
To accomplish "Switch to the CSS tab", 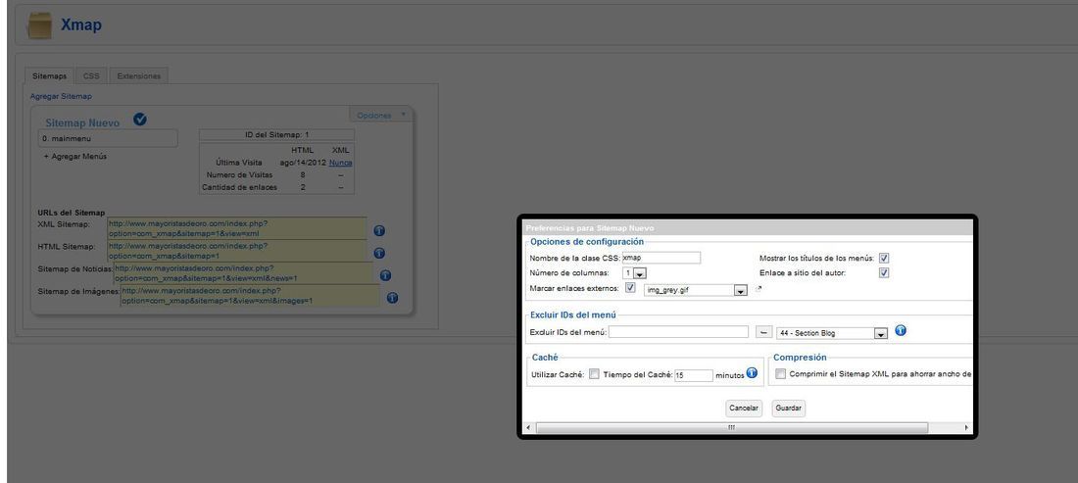I will [x=91, y=75].
